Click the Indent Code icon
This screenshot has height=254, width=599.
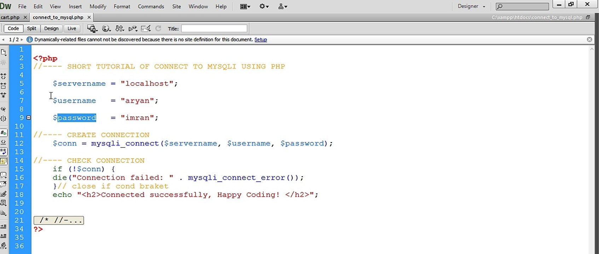[4, 226]
